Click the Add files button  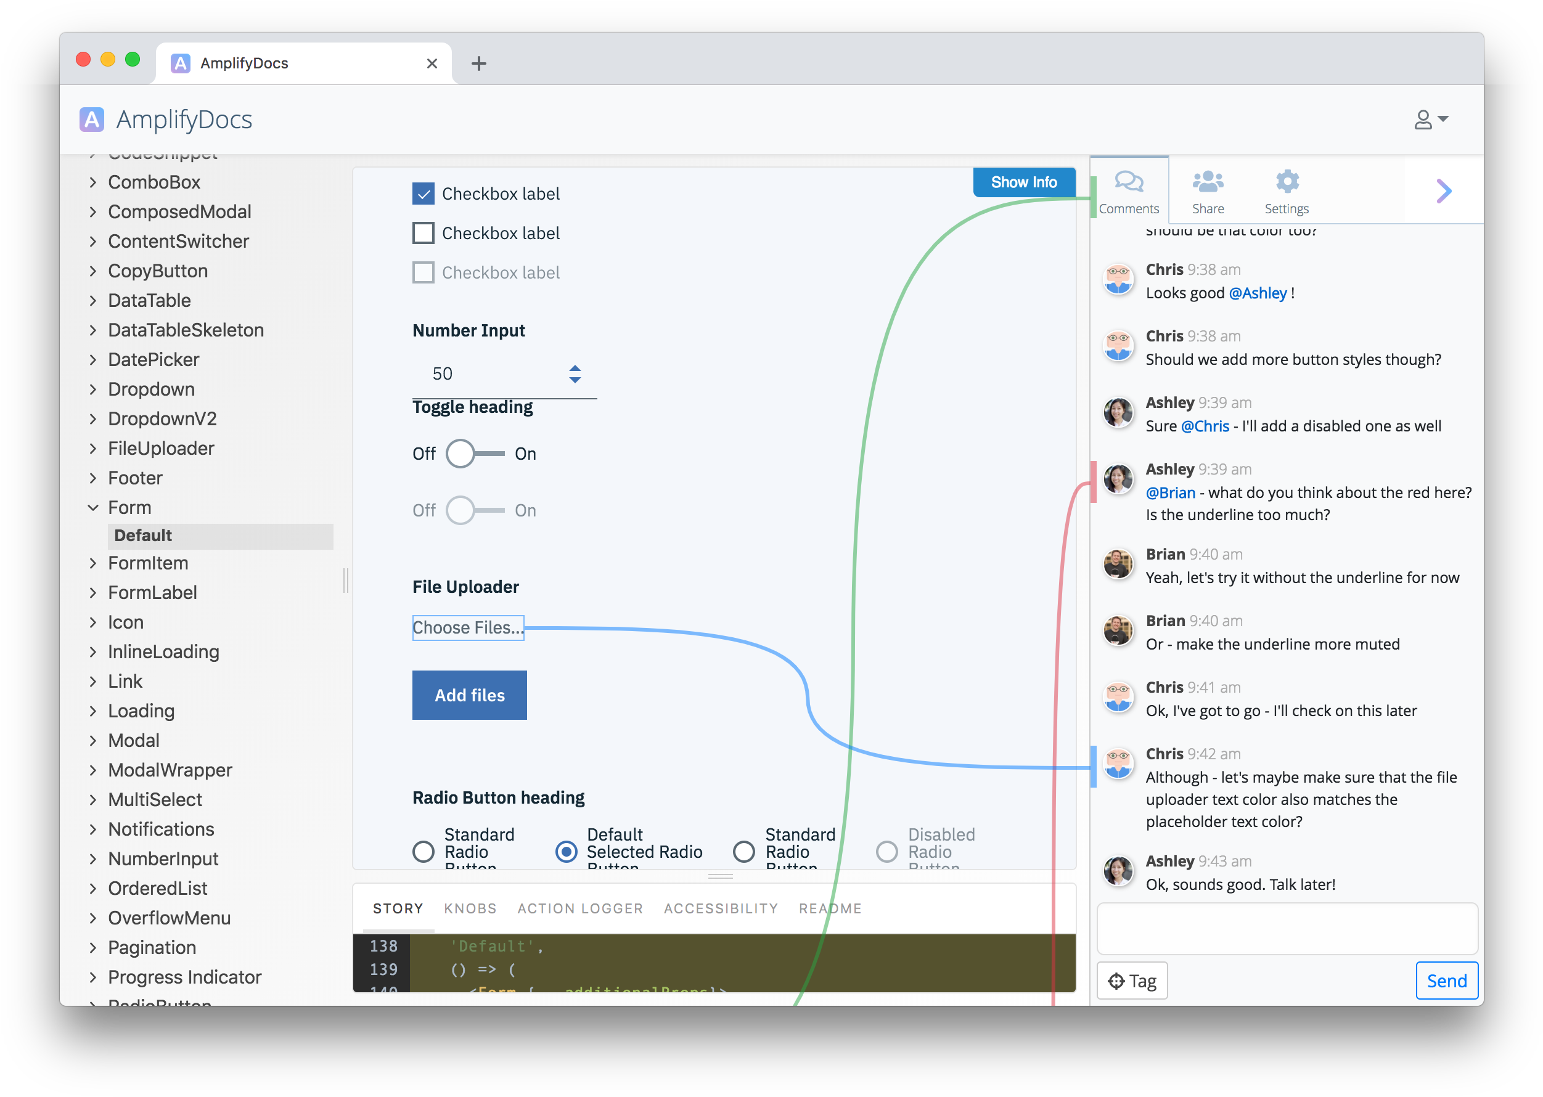tap(470, 695)
